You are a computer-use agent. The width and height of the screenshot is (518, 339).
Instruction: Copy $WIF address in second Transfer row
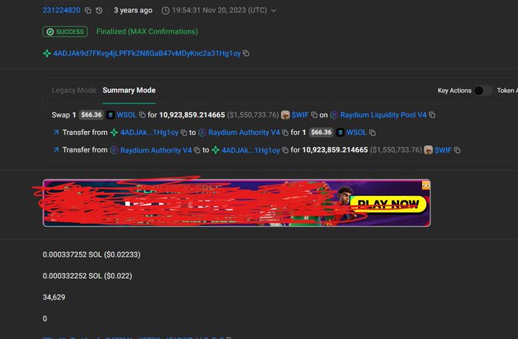tap(457, 150)
